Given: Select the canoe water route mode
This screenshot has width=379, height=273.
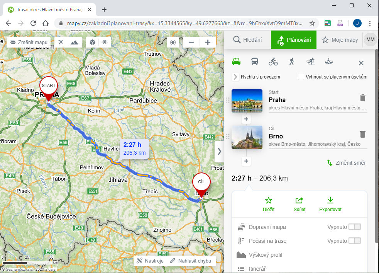Looking at the screenshot, I should click(x=328, y=61).
